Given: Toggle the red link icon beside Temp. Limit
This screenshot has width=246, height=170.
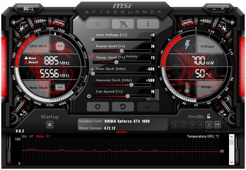Looking at the screenshot, I should (x=91, y=57).
